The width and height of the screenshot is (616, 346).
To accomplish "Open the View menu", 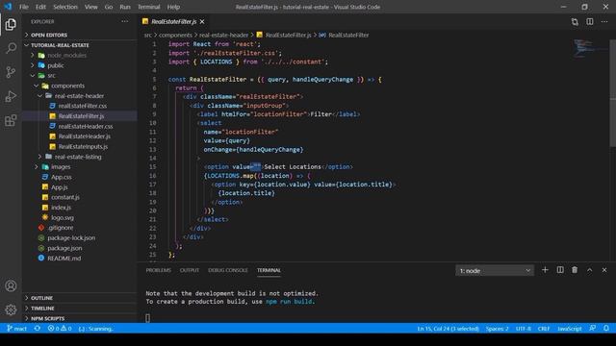I will (x=91, y=7).
